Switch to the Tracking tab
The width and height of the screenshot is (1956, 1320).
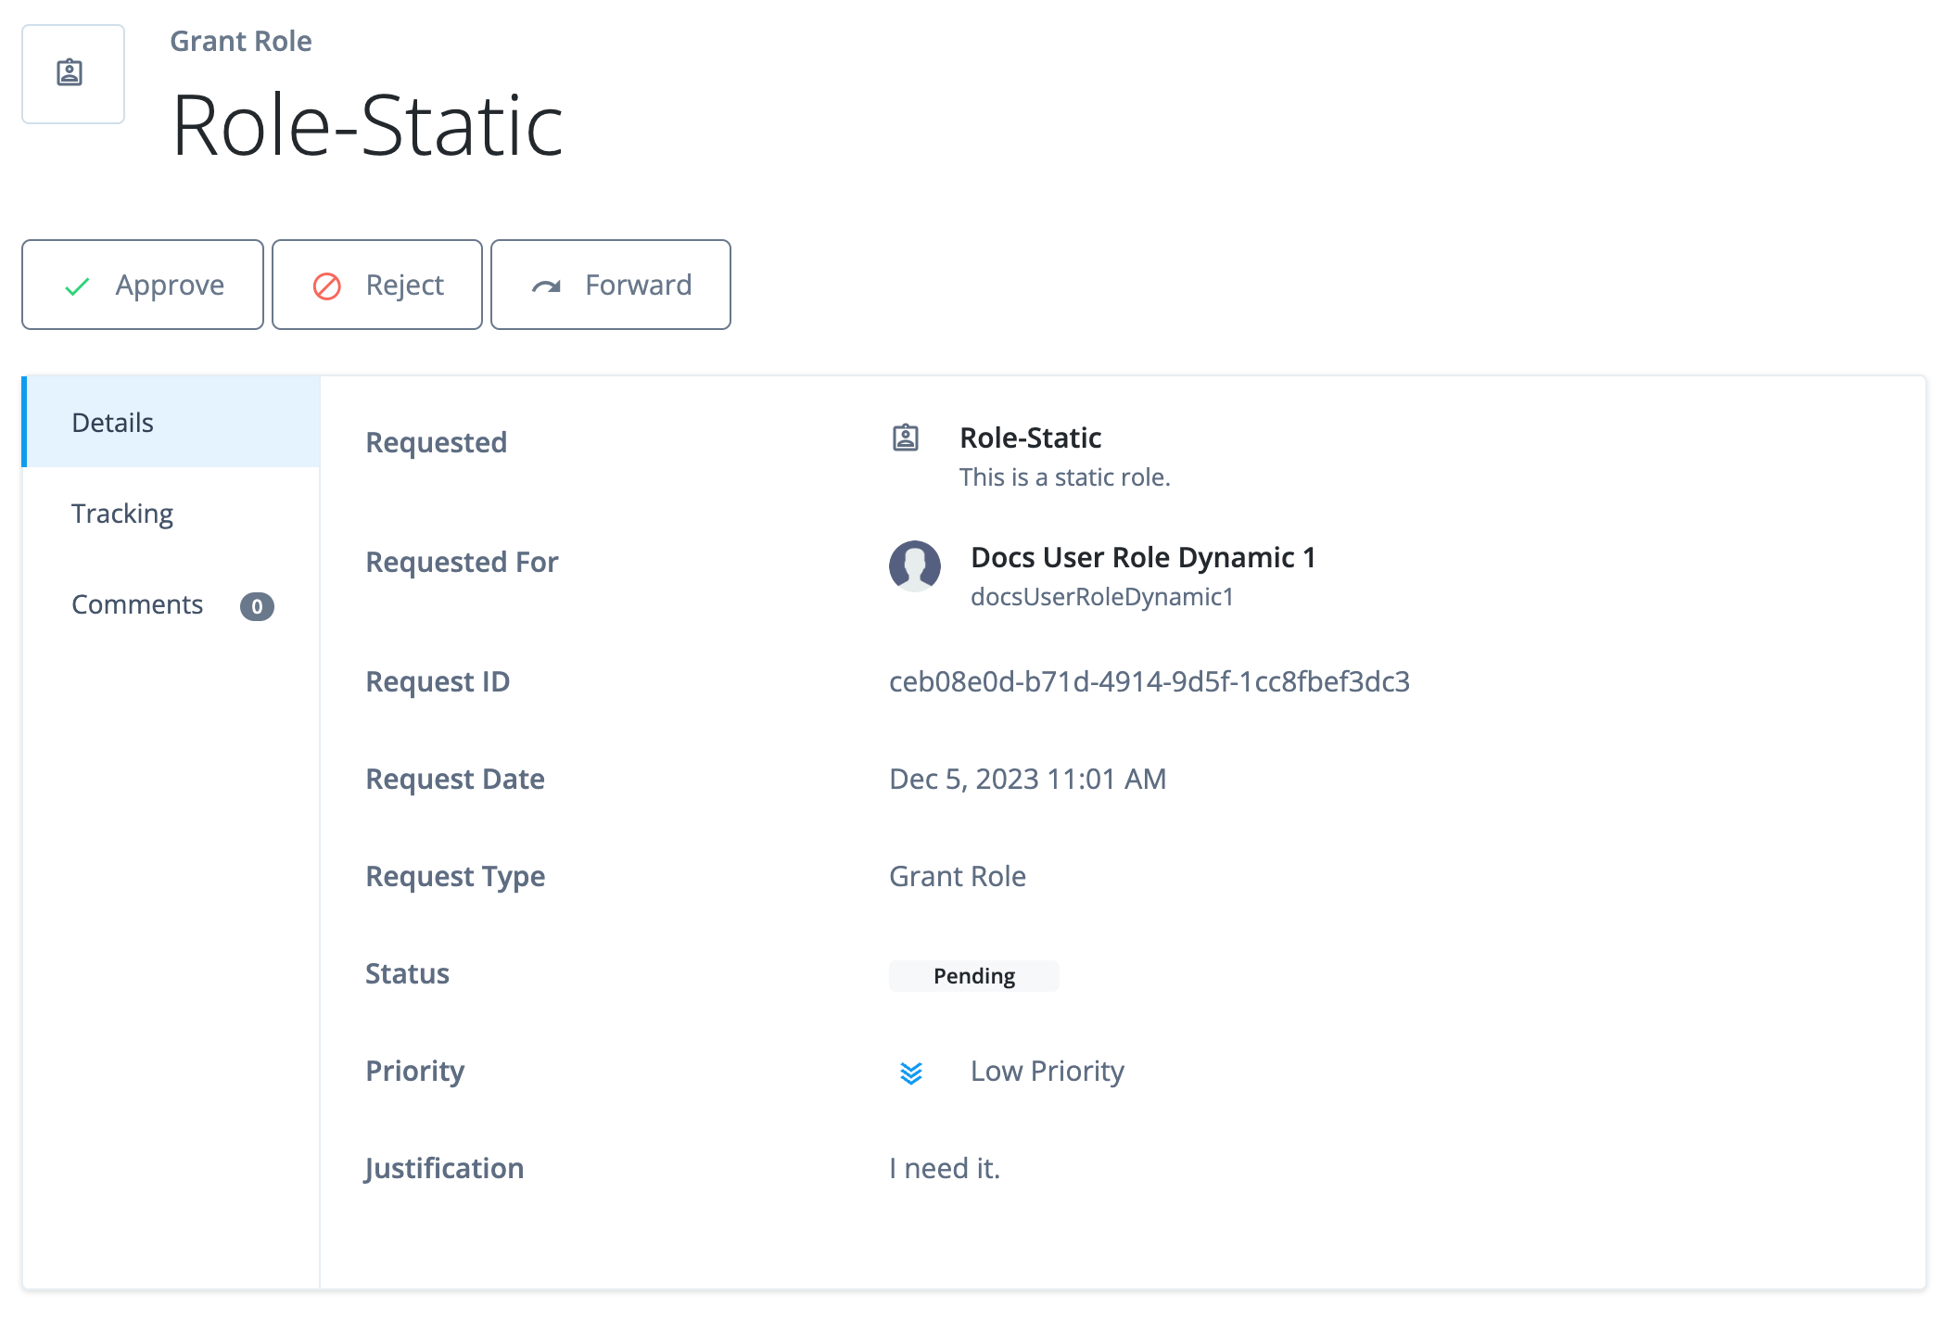121,513
